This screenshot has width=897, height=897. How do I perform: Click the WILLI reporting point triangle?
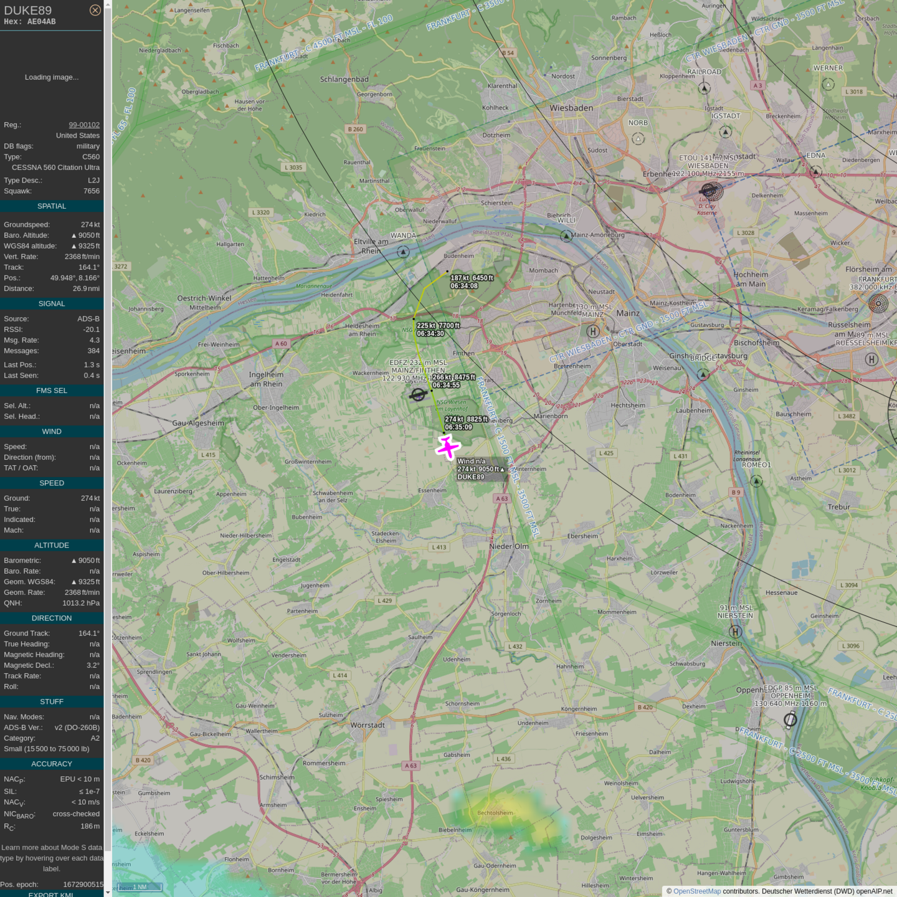pos(566,236)
